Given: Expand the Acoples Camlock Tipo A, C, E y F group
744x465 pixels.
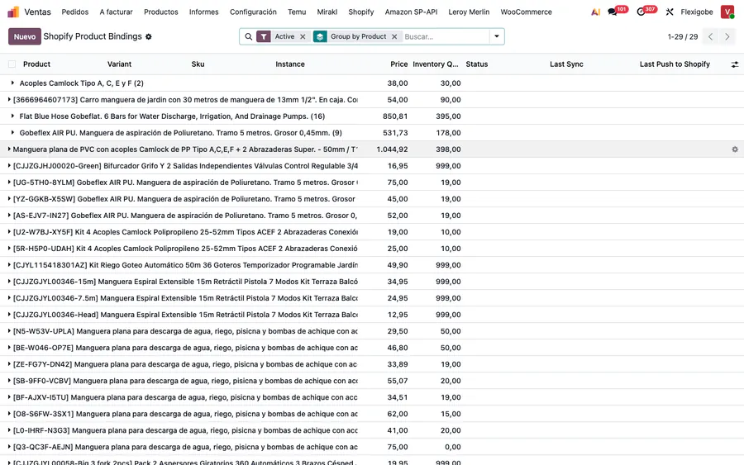Looking at the screenshot, I should (x=12, y=83).
